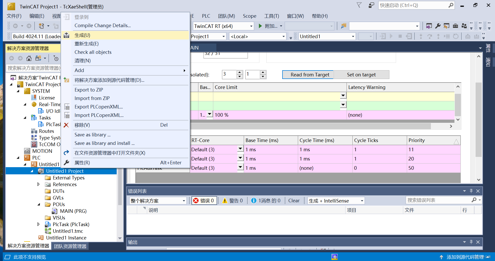Screen dimensions: 495x261
Task: Clear the error list
Action: [x=294, y=200]
